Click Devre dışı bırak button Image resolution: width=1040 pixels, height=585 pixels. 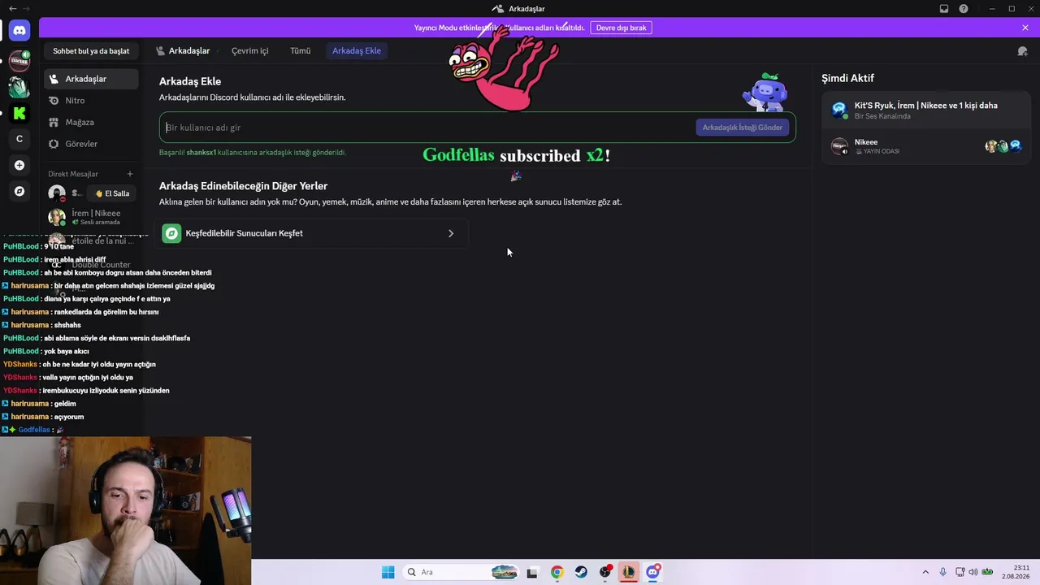(x=621, y=28)
